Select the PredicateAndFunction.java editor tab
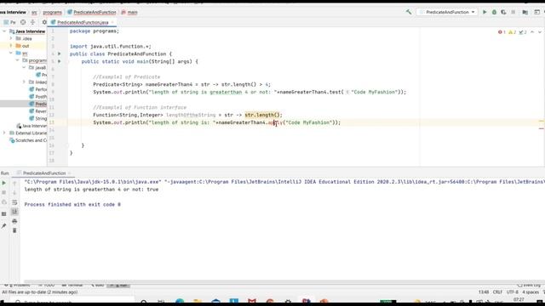 tap(83, 23)
